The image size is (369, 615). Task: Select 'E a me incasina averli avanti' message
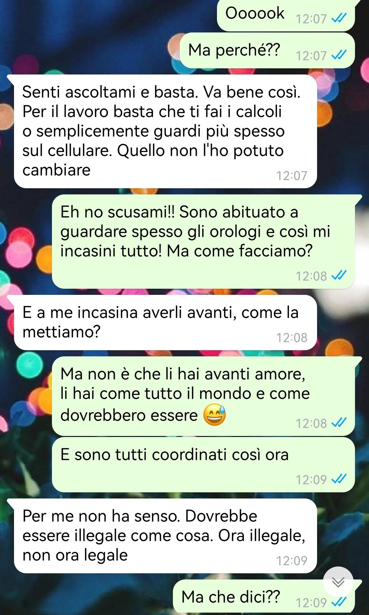coord(165,323)
